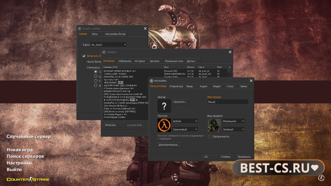The height and width of the screenshot is (186, 331).
Task: Click the green crosshair preview image
Action: 214,125
